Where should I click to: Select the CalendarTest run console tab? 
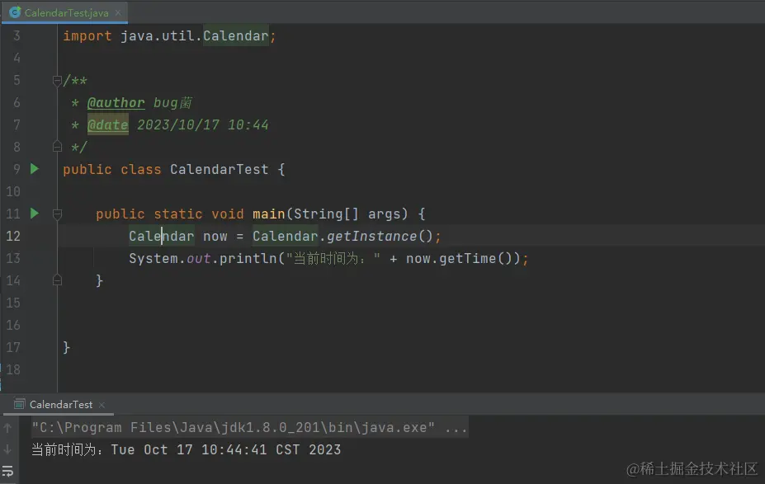[x=61, y=405]
